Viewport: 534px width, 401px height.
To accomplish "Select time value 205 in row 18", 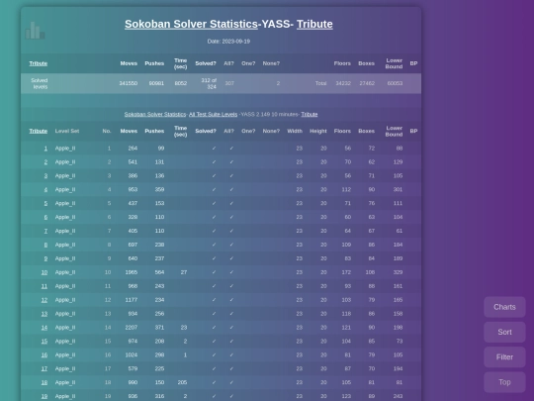I will point(182,382).
